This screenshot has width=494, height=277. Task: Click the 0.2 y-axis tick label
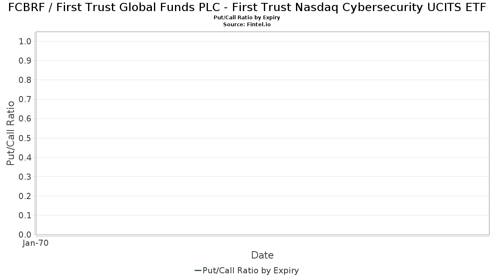25,196
